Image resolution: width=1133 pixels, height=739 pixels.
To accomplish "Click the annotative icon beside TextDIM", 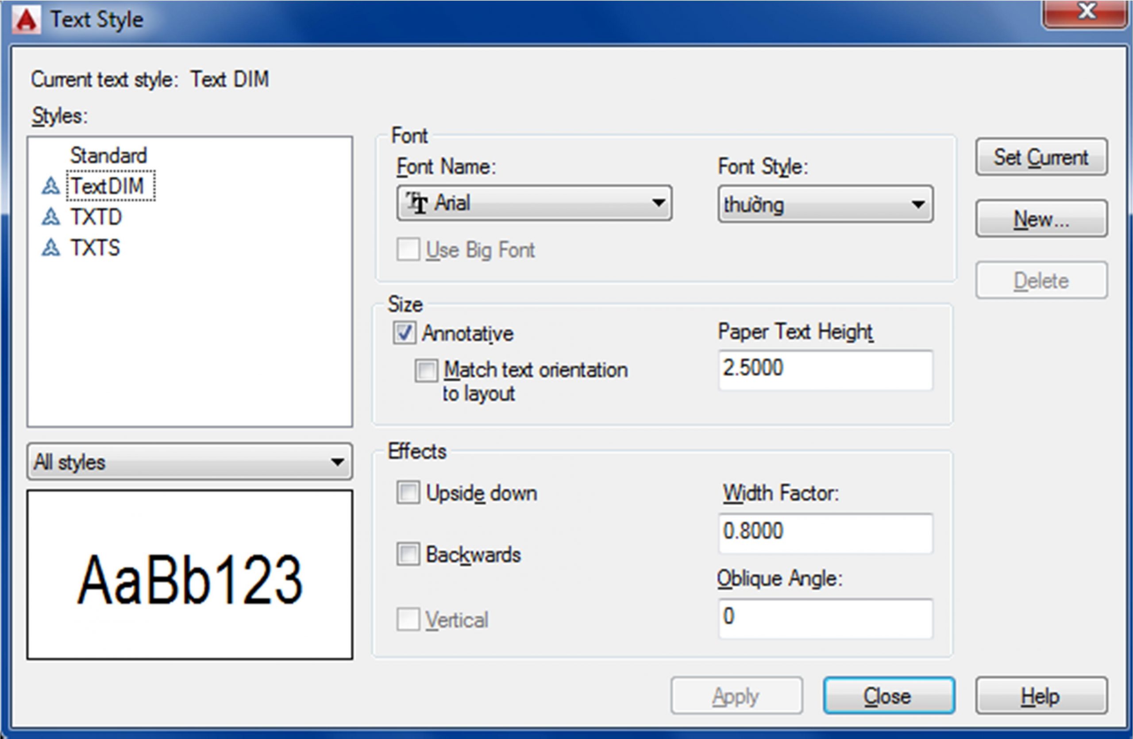I will pos(50,186).
